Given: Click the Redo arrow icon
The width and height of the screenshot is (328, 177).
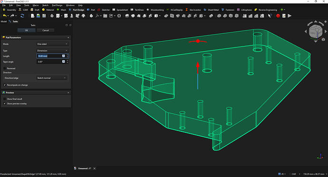Looking at the screenshot, I should click(12, 16).
